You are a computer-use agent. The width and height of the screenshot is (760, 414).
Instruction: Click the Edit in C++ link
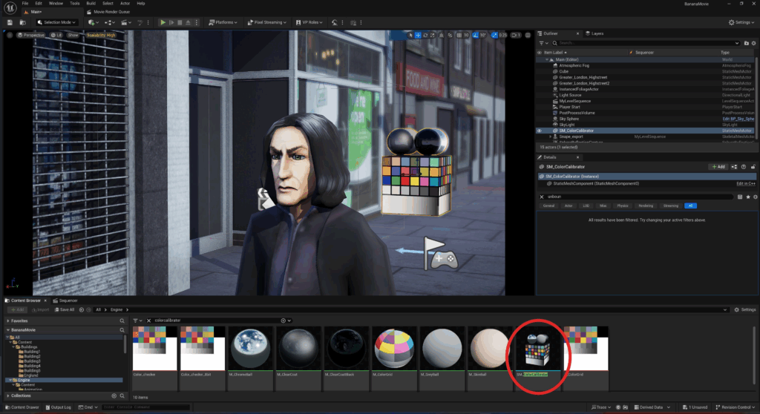point(745,183)
